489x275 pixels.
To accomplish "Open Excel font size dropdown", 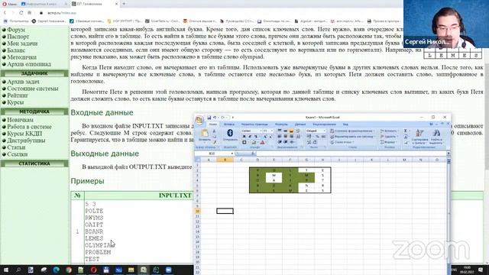I will coord(272,131).
